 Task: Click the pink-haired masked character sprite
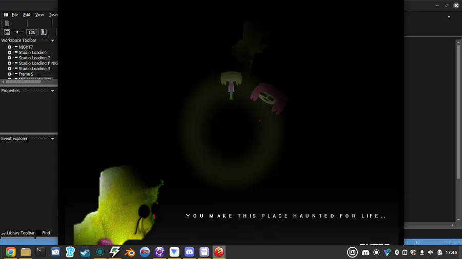click(268, 98)
